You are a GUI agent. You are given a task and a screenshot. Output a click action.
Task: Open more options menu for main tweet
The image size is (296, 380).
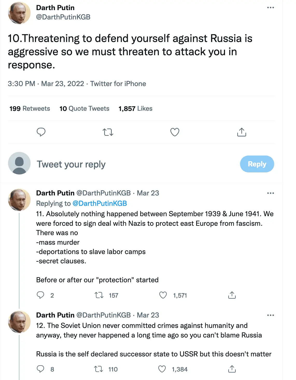pos(270,8)
